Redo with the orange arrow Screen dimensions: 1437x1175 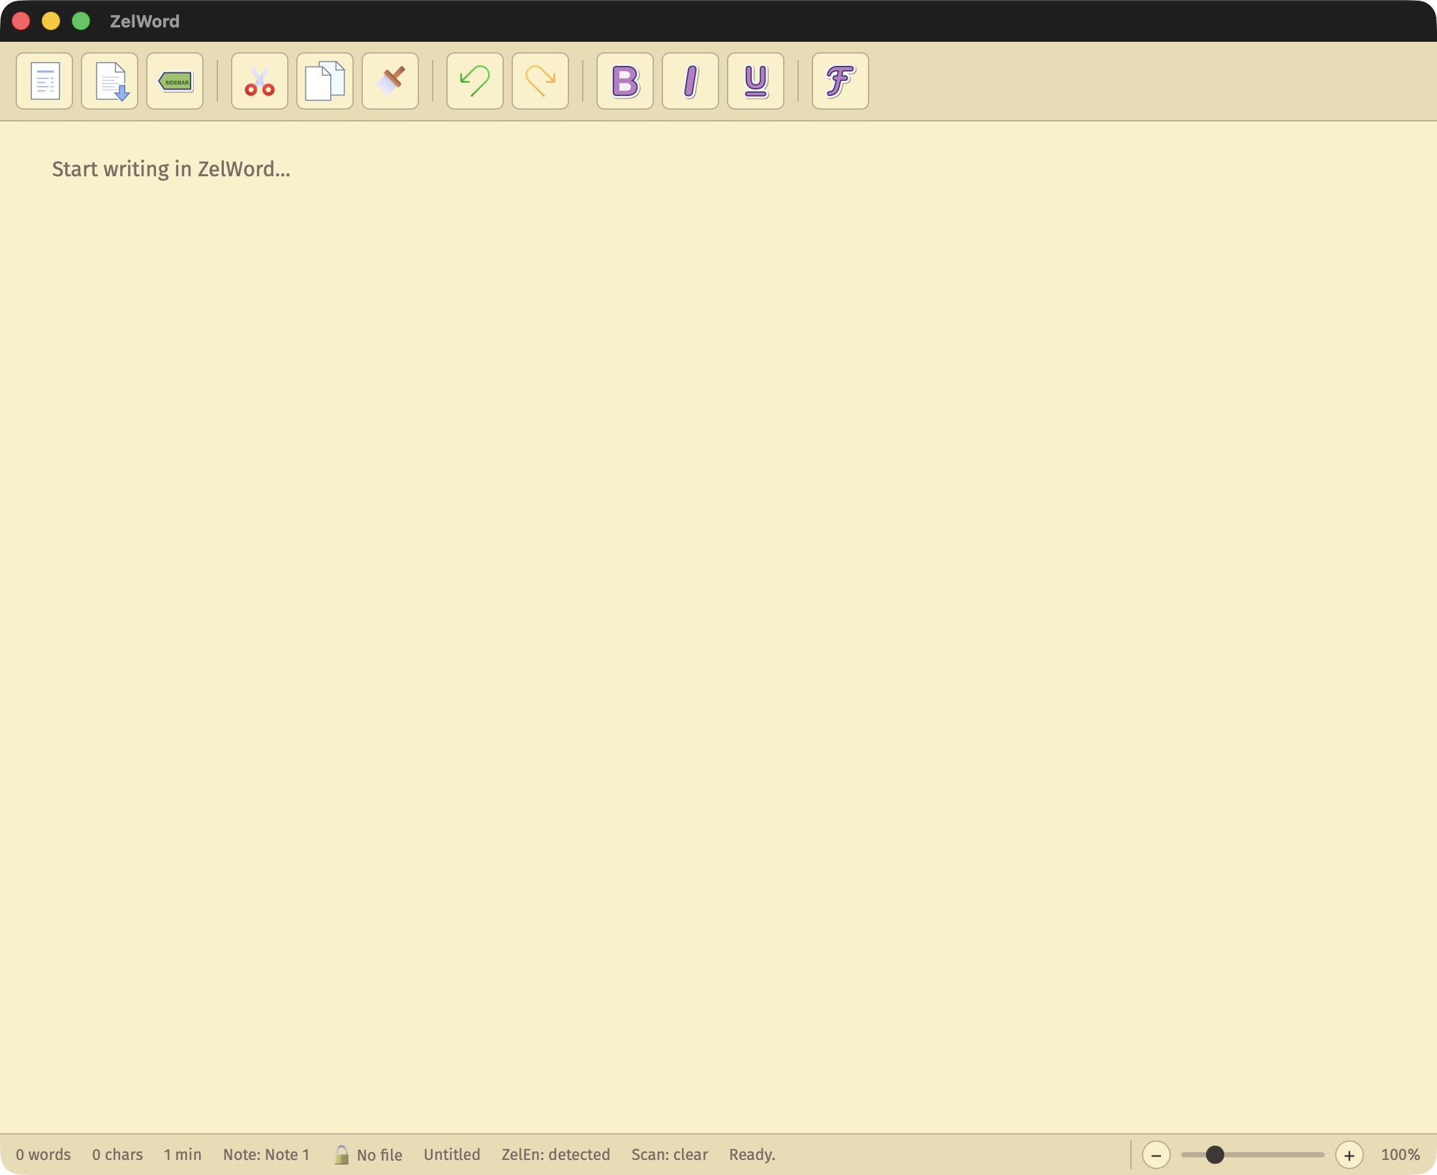(x=540, y=81)
